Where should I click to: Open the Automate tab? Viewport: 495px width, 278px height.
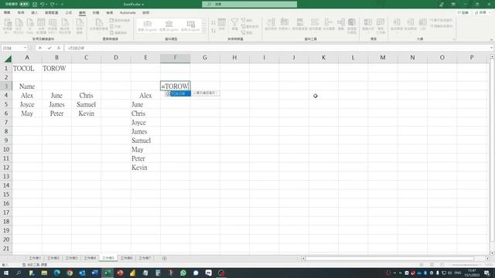click(128, 12)
